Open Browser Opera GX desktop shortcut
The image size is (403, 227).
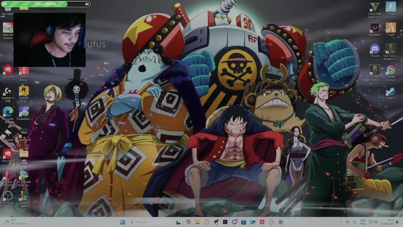8,178
